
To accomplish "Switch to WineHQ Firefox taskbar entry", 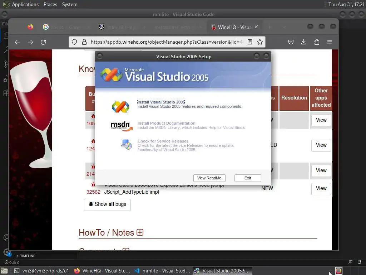I will coord(102,271).
